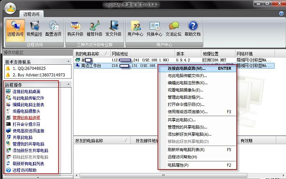Select the 购买升级 purchase upgrade icon
The image size is (286, 179).
coord(75,29)
